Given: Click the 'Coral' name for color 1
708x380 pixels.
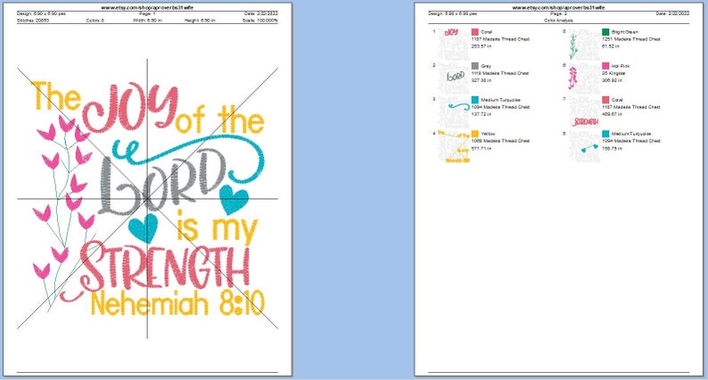Looking at the screenshot, I should click(x=486, y=32).
